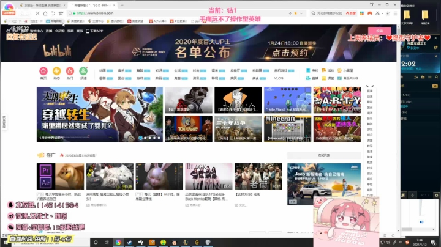Open the browser downloads icon
441x247 pixels.
click(388, 13)
